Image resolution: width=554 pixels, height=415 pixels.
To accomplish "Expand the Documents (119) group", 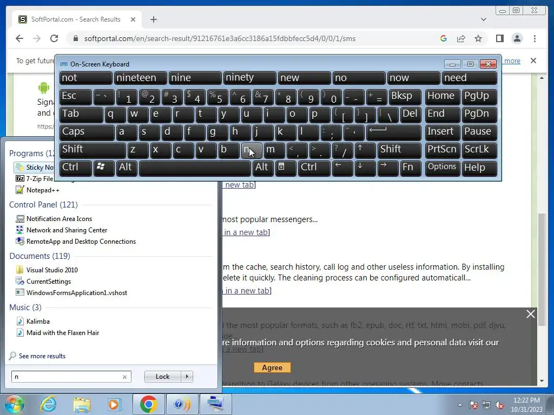I will click(x=39, y=256).
